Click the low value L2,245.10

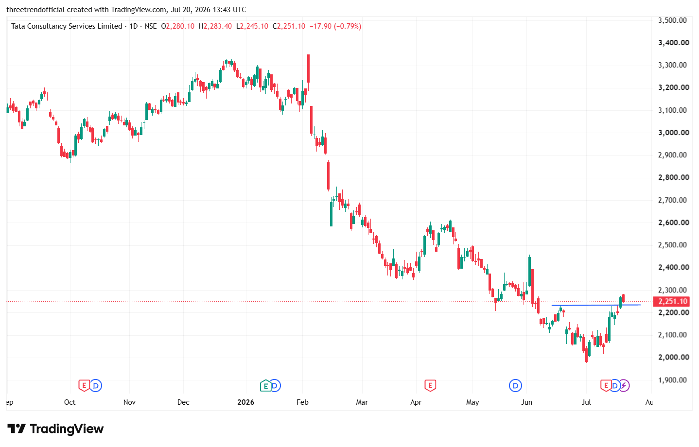[x=252, y=26]
